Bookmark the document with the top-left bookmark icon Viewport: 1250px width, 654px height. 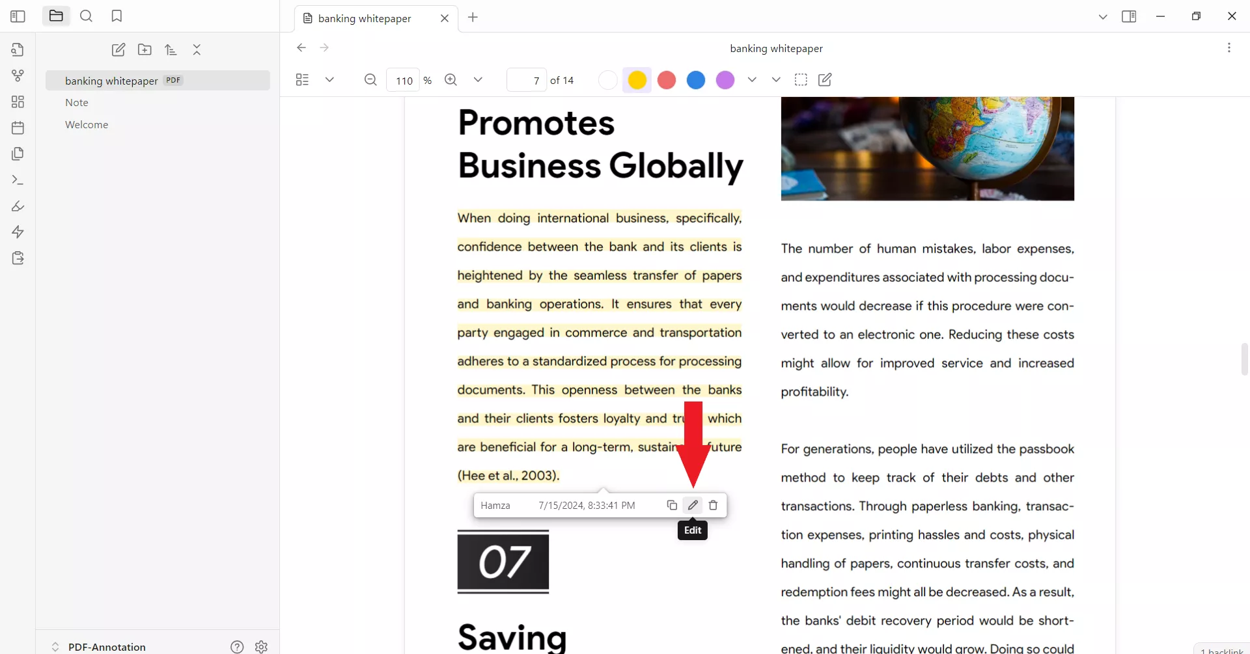pos(117,16)
